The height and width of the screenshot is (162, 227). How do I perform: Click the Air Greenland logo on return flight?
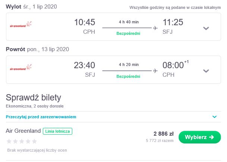click(21, 67)
